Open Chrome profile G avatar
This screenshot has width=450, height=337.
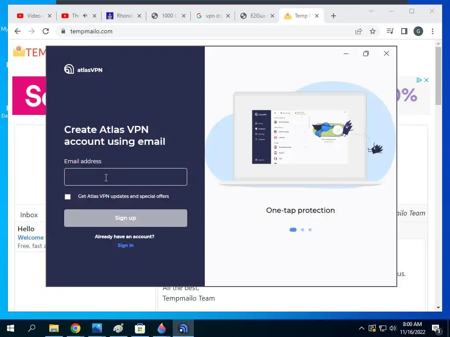tap(418, 31)
